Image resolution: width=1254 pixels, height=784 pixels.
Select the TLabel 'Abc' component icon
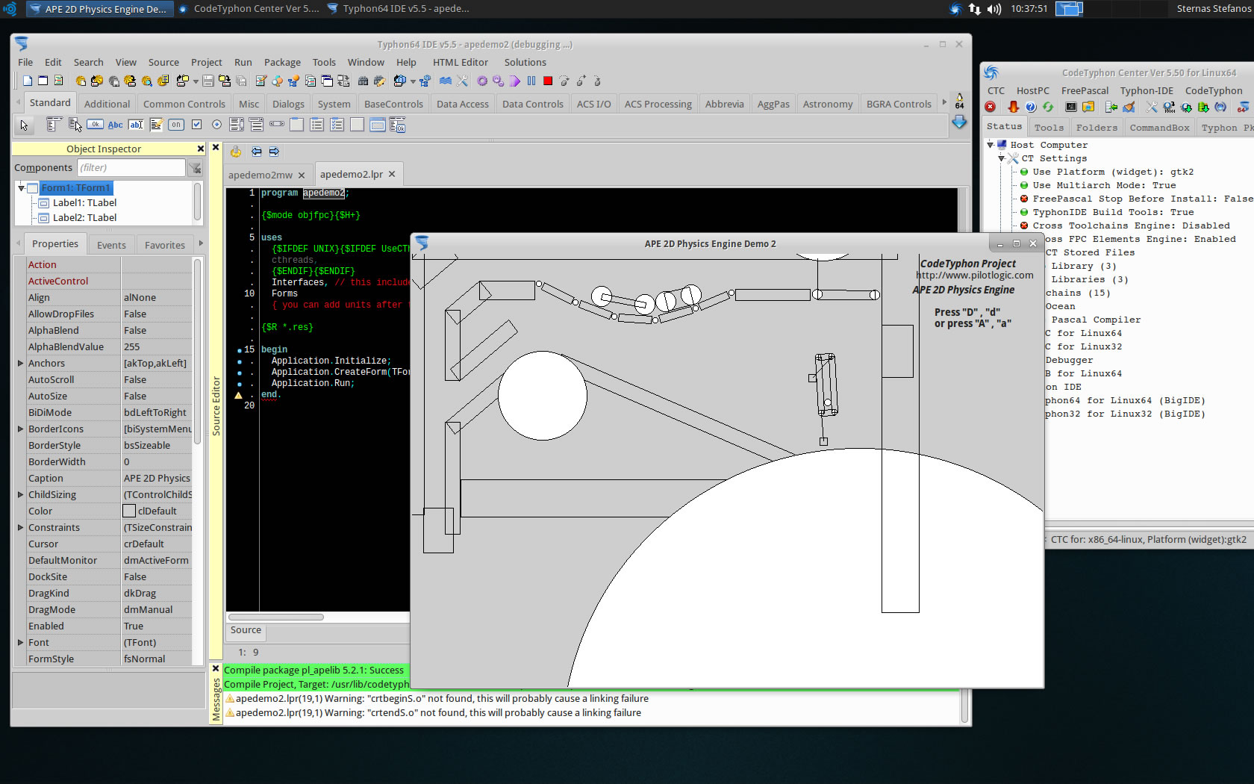tap(115, 125)
